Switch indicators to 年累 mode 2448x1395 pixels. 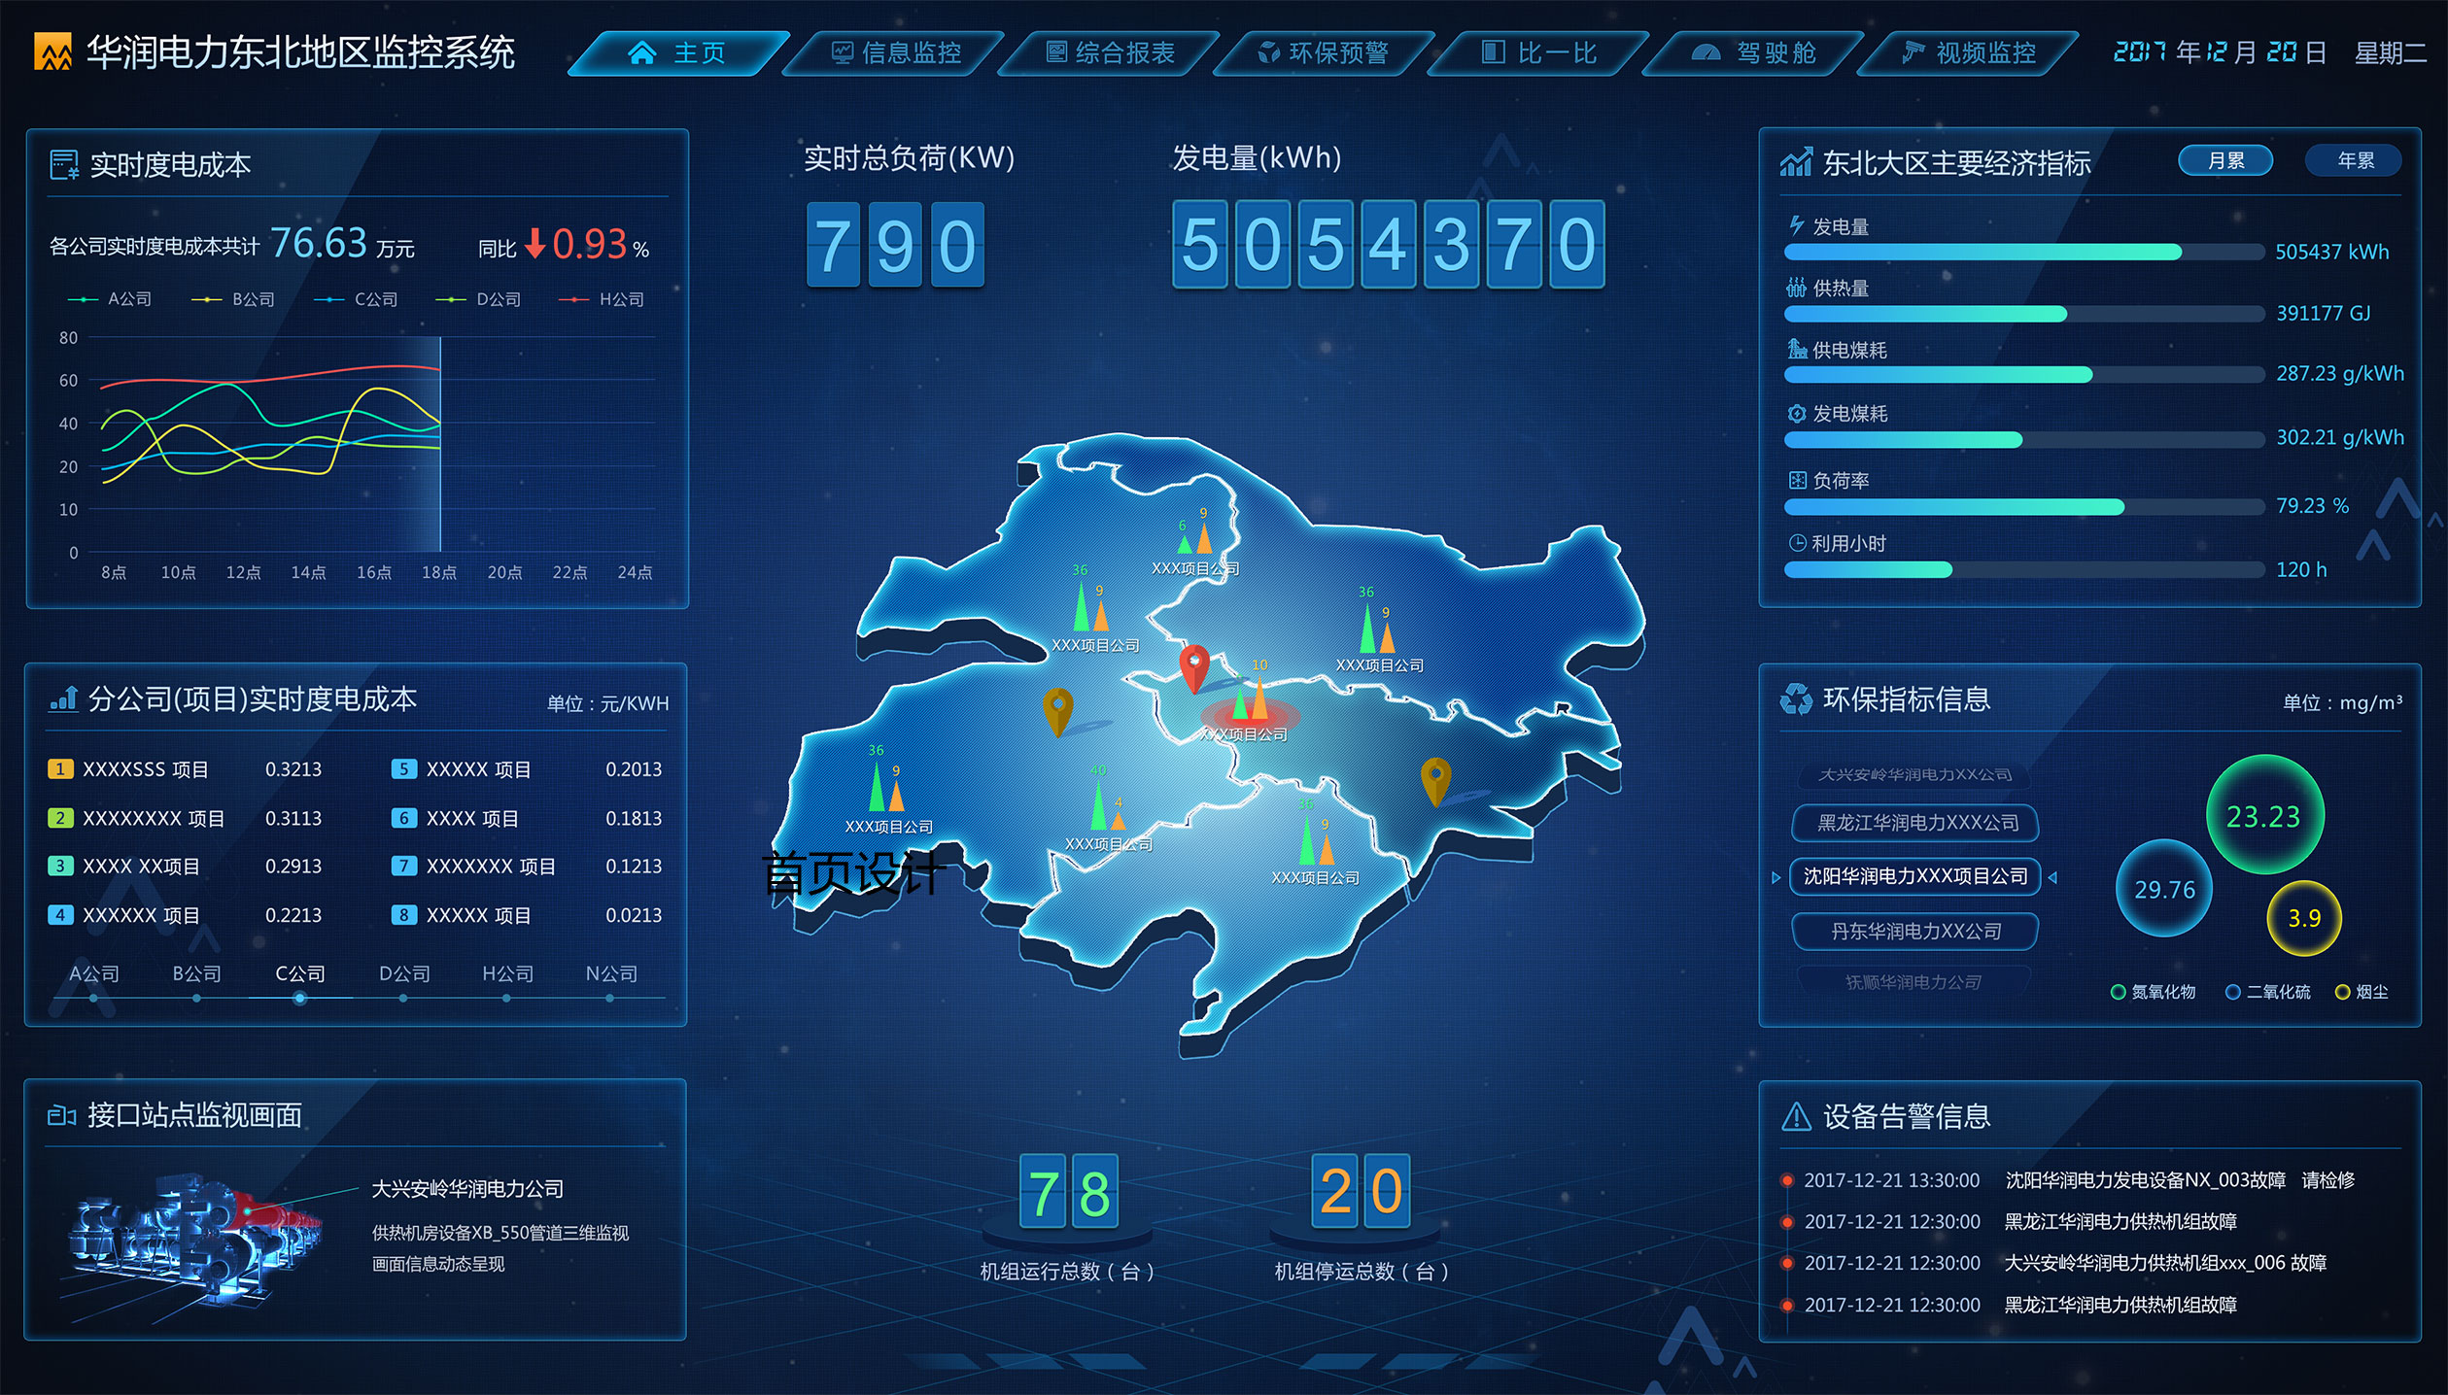pos(2354,160)
